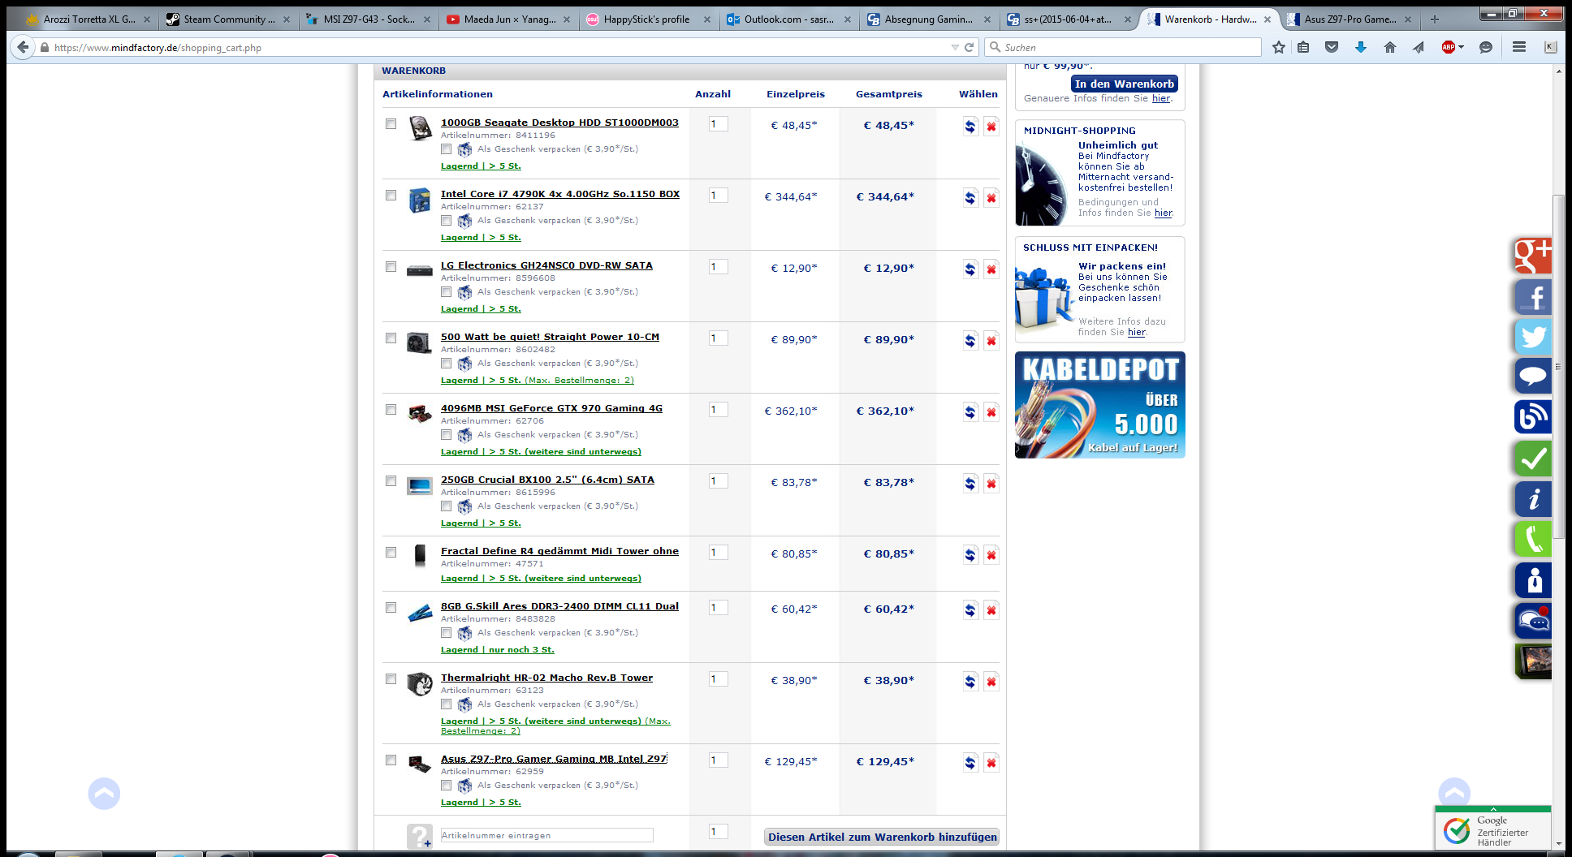
Task: Reload the page with the refresh icon
Action: (x=969, y=48)
